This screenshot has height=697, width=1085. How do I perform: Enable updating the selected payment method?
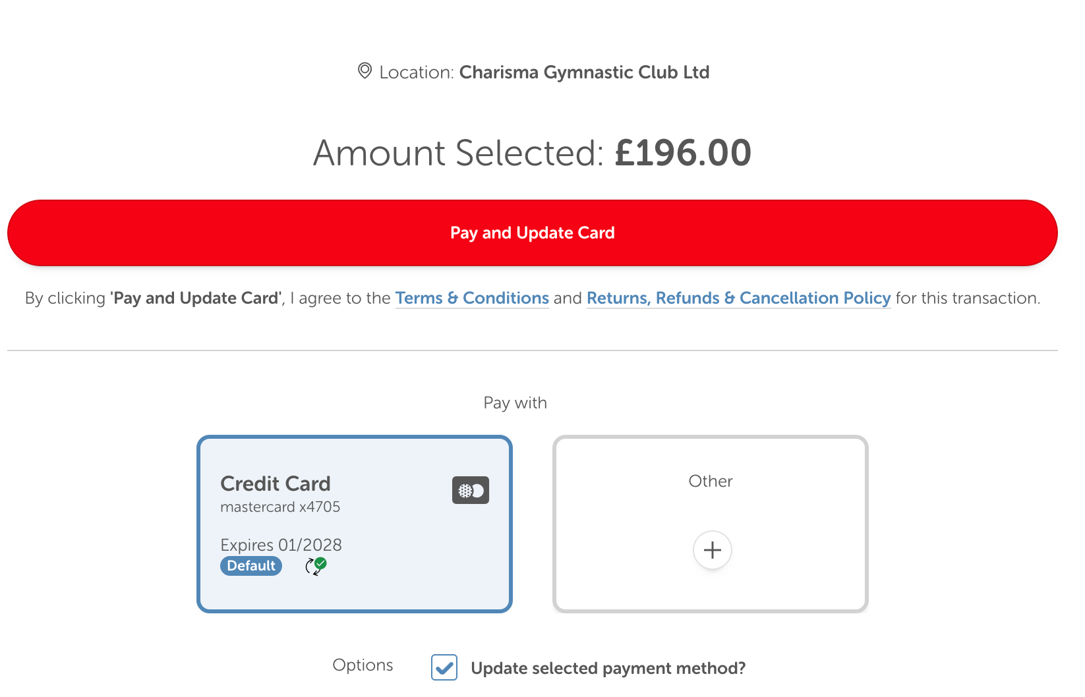click(443, 667)
